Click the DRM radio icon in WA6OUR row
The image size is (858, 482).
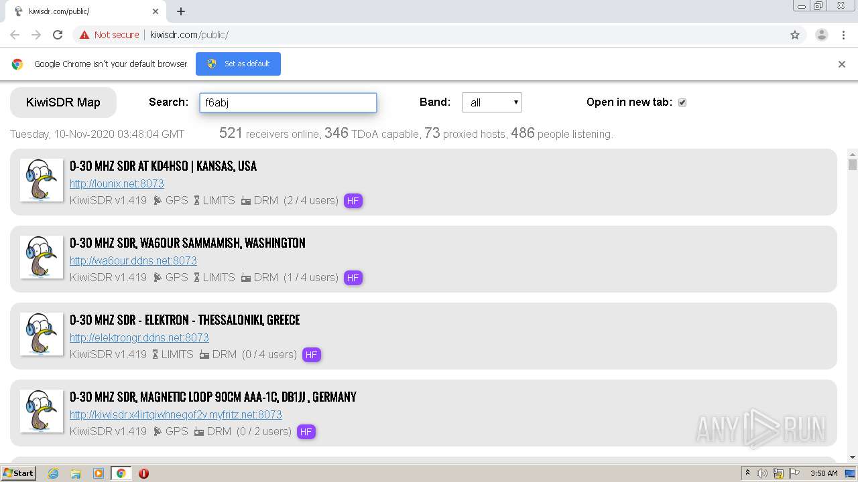[246, 278]
